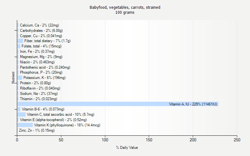Image resolution: width=250 pixels, height=156 pixels.
Task: Click the Iron, Fe 2% label
Action: [37, 51]
